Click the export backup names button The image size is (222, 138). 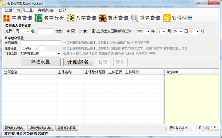(179, 128)
